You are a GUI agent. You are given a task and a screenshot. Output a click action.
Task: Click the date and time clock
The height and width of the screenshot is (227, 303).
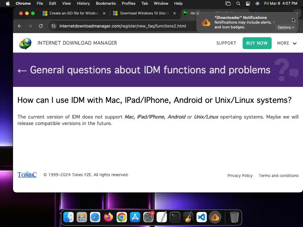coord(281,4)
